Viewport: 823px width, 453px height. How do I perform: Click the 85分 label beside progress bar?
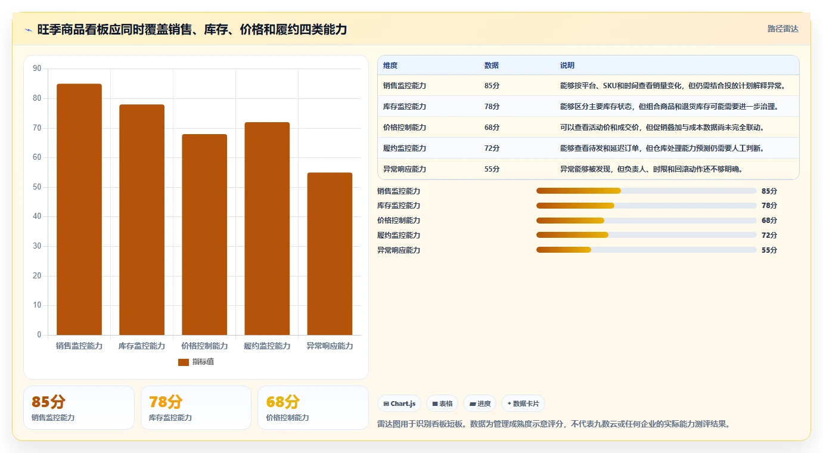tap(769, 191)
